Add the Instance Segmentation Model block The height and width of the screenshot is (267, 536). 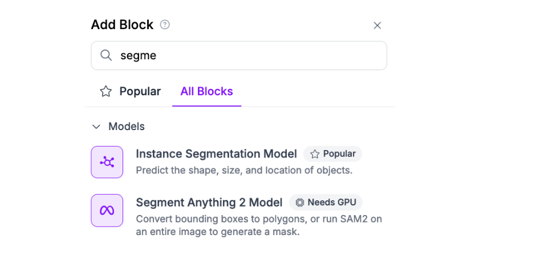click(x=216, y=153)
